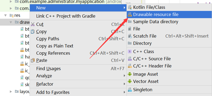Open the Analyze submenu arrow
The width and height of the screenshot is (212, 96).
point(124,76)
